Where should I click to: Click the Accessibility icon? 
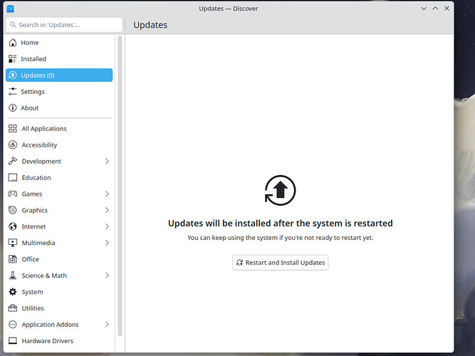[12, 145]
